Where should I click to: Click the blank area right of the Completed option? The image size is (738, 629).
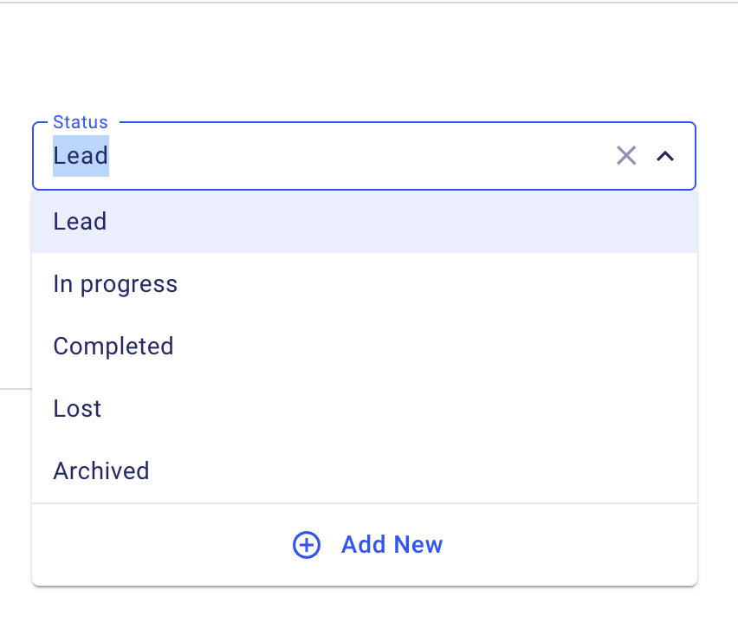click(x=433, y=347)
